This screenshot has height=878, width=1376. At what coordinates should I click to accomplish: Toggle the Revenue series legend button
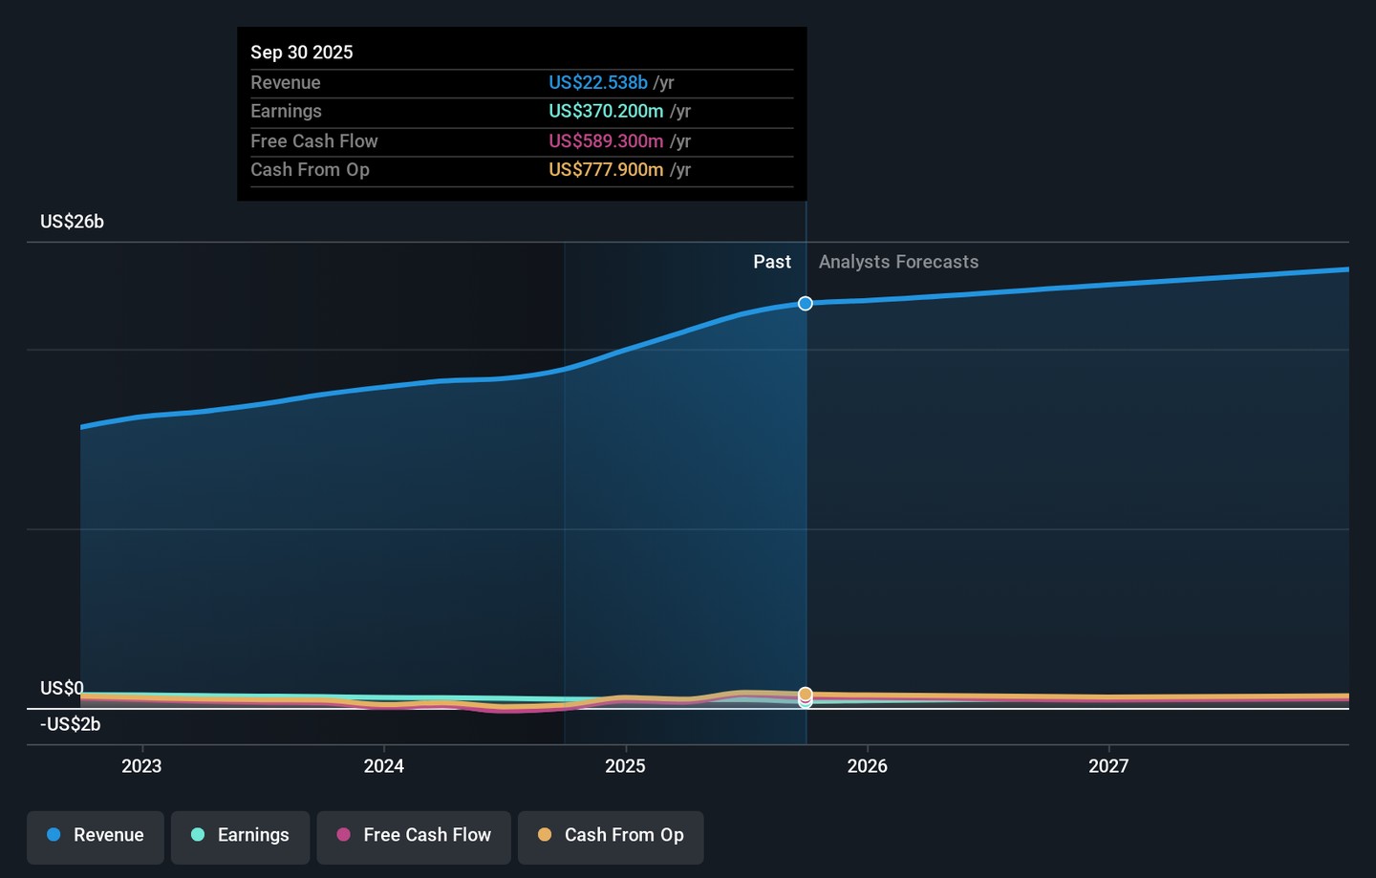[x=96, y=837]
